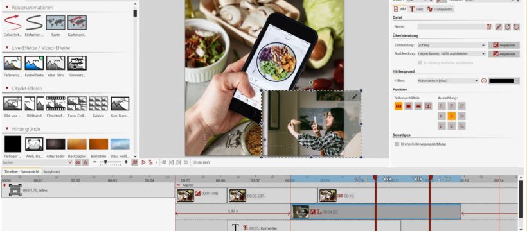The image size is (527, 231).
Task: Click the Farbeffekte live effect icon
Action: point(34,63)
